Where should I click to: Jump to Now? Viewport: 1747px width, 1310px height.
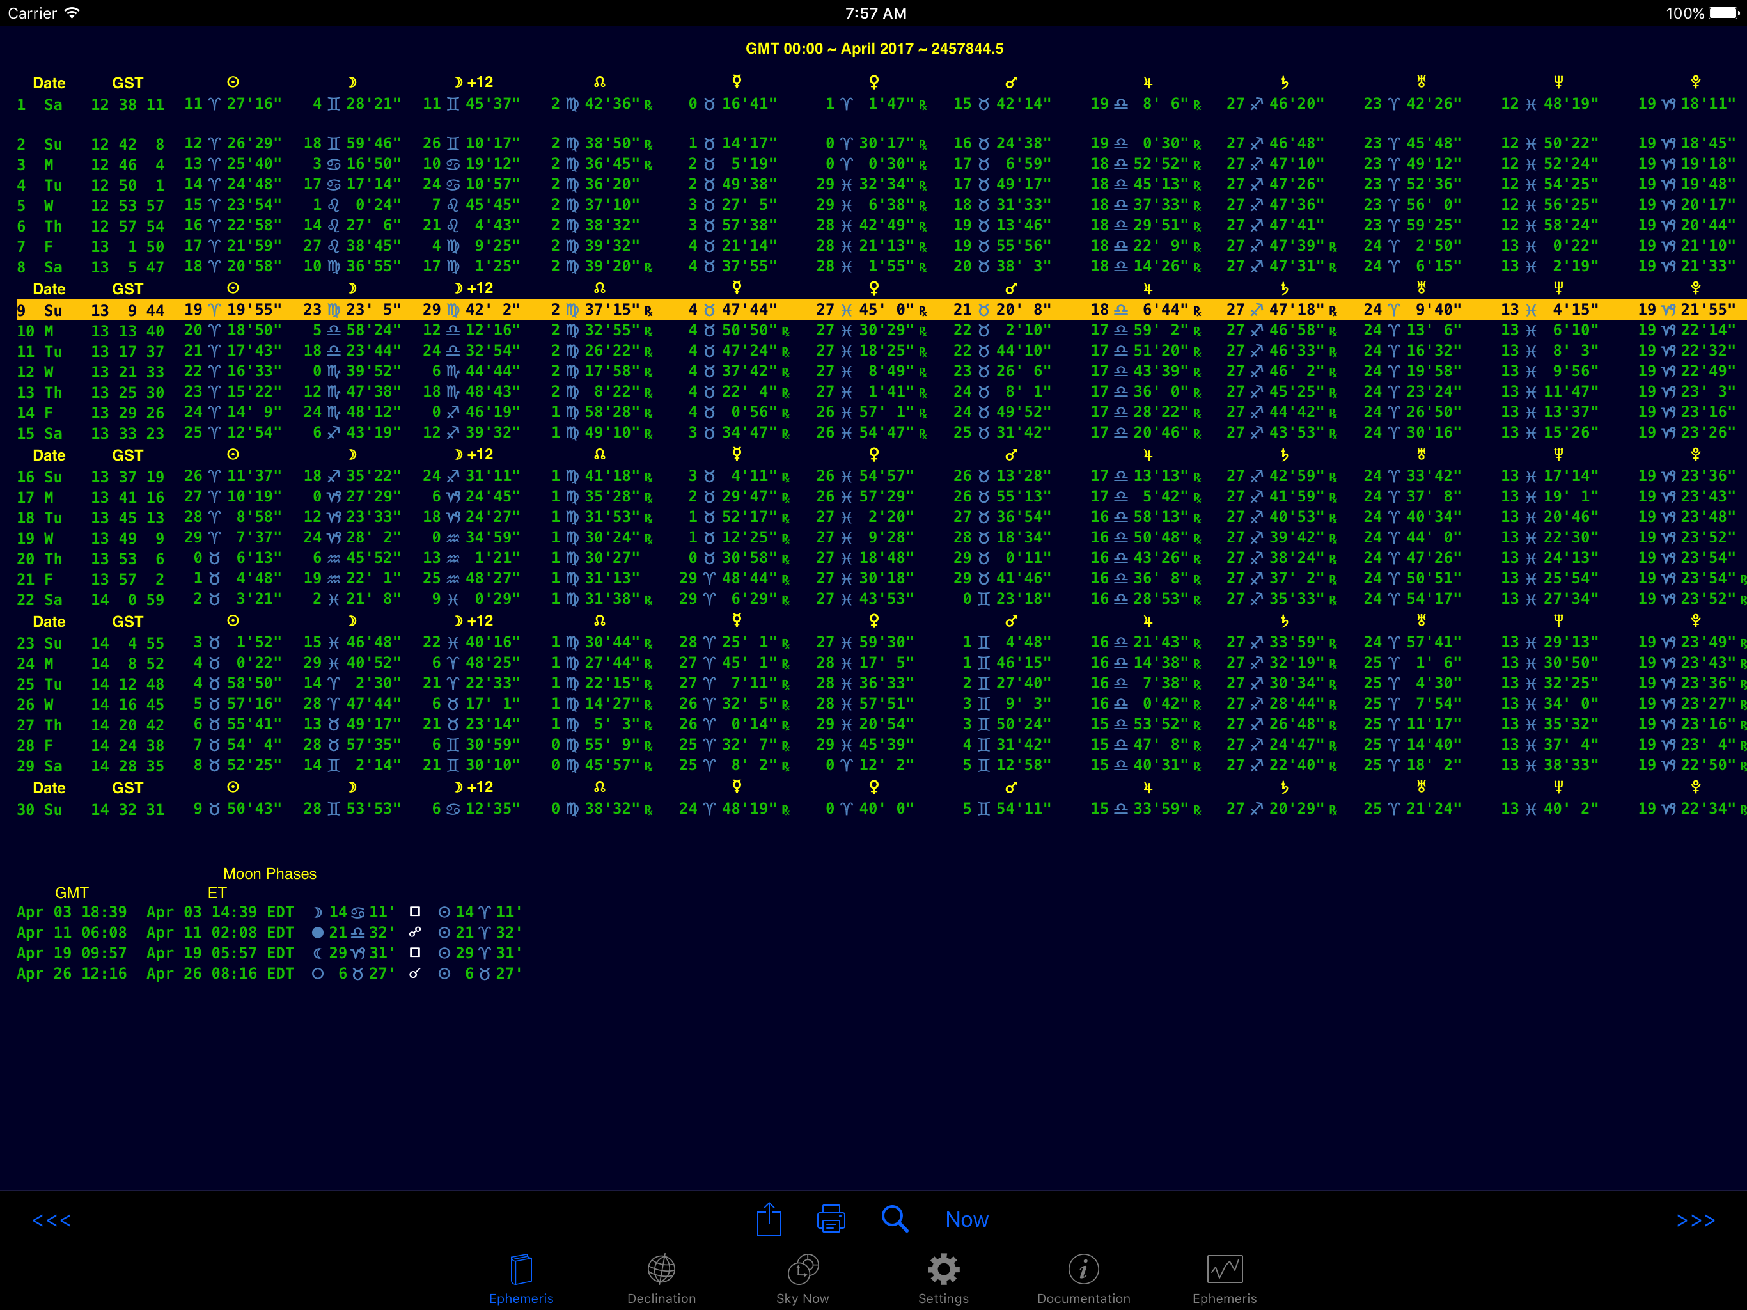(967, 1220)
